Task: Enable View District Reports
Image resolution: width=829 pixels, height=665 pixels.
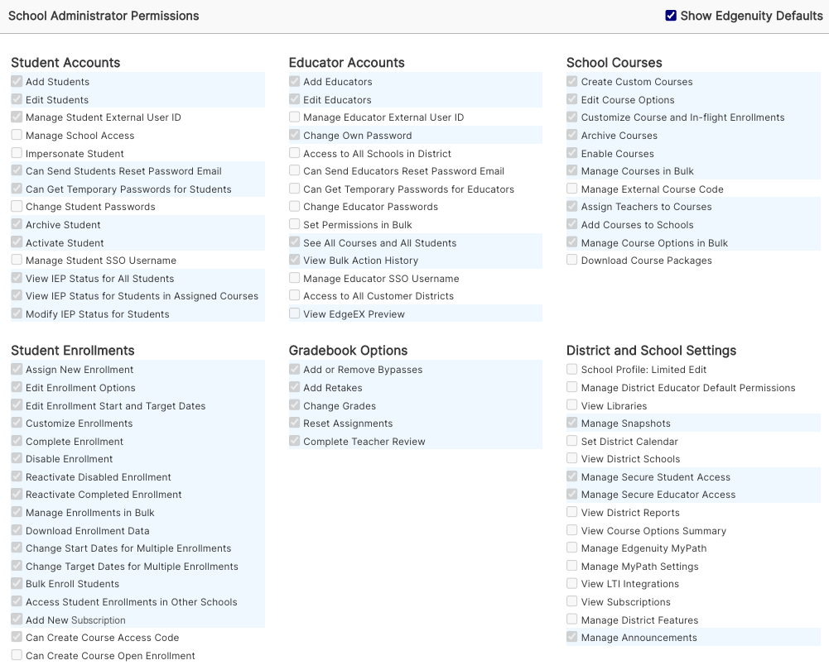Action: point(571,512)
